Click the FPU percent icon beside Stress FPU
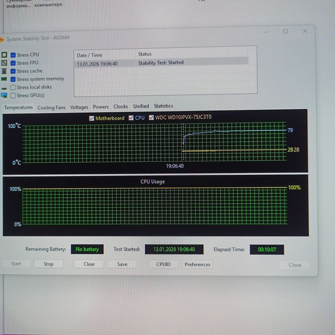The width and height of the screenshot is (335, 335). 4,63
